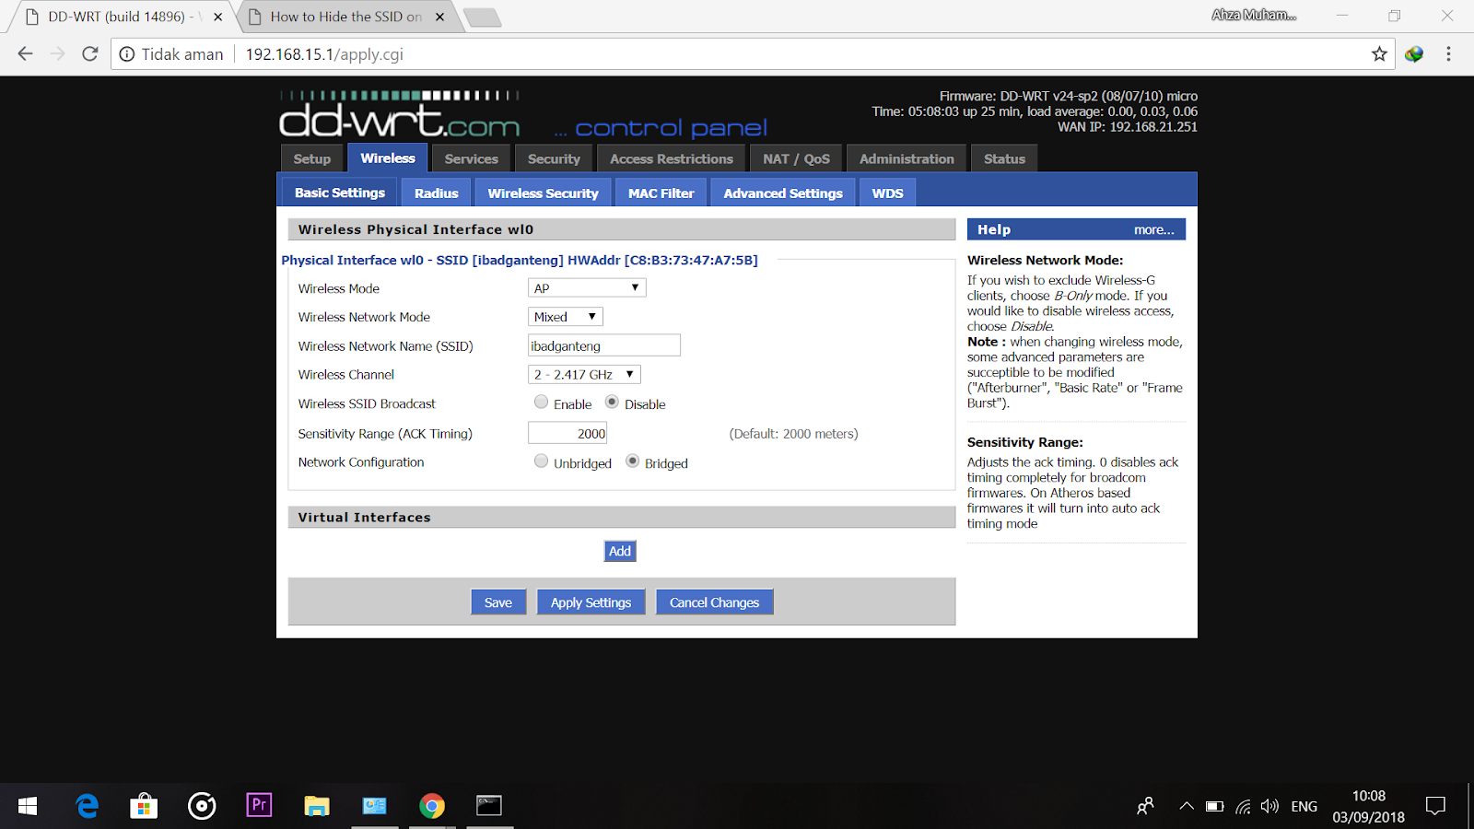Open the Wireless Network Mode dropdown
The height and width of the screenshot is (829, 1474).
tap(565, 316)
